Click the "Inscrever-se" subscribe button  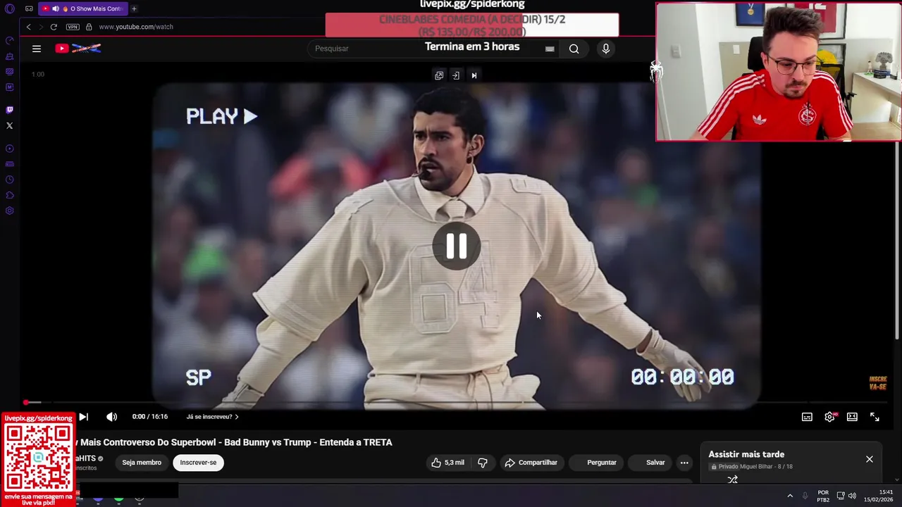tap(198, 463)
